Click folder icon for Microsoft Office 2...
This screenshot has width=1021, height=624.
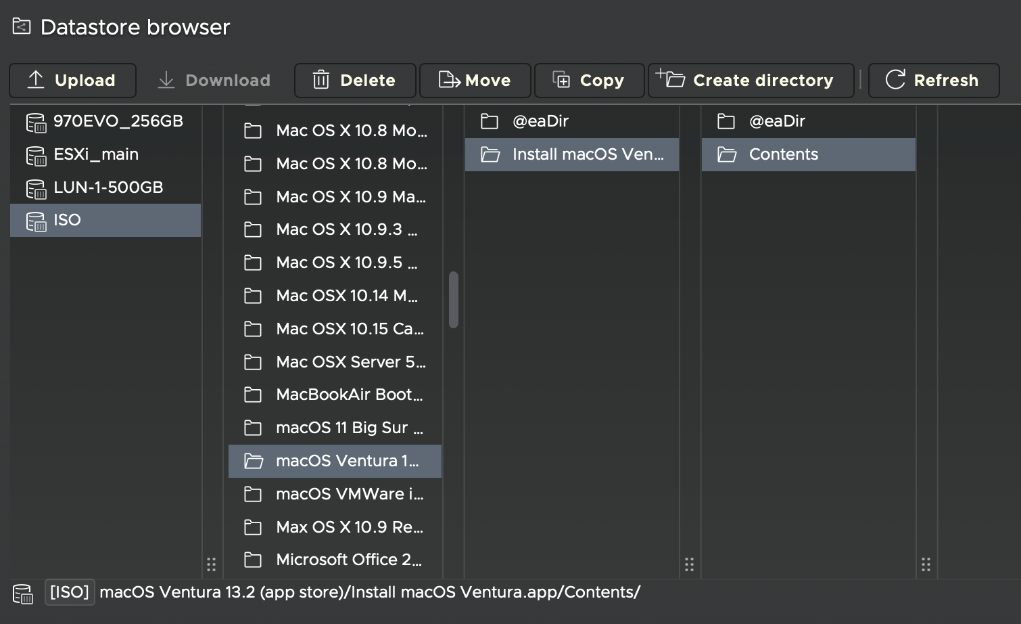[253, 560]
